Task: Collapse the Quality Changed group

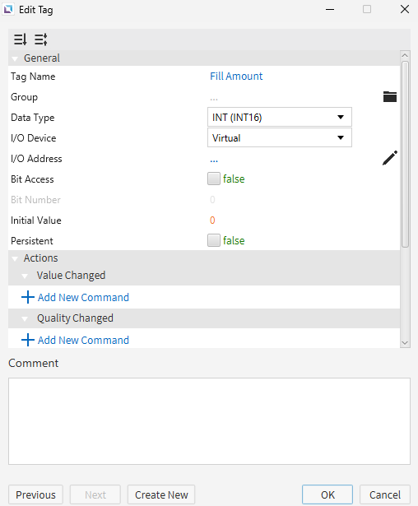Action: pos(25,319)
